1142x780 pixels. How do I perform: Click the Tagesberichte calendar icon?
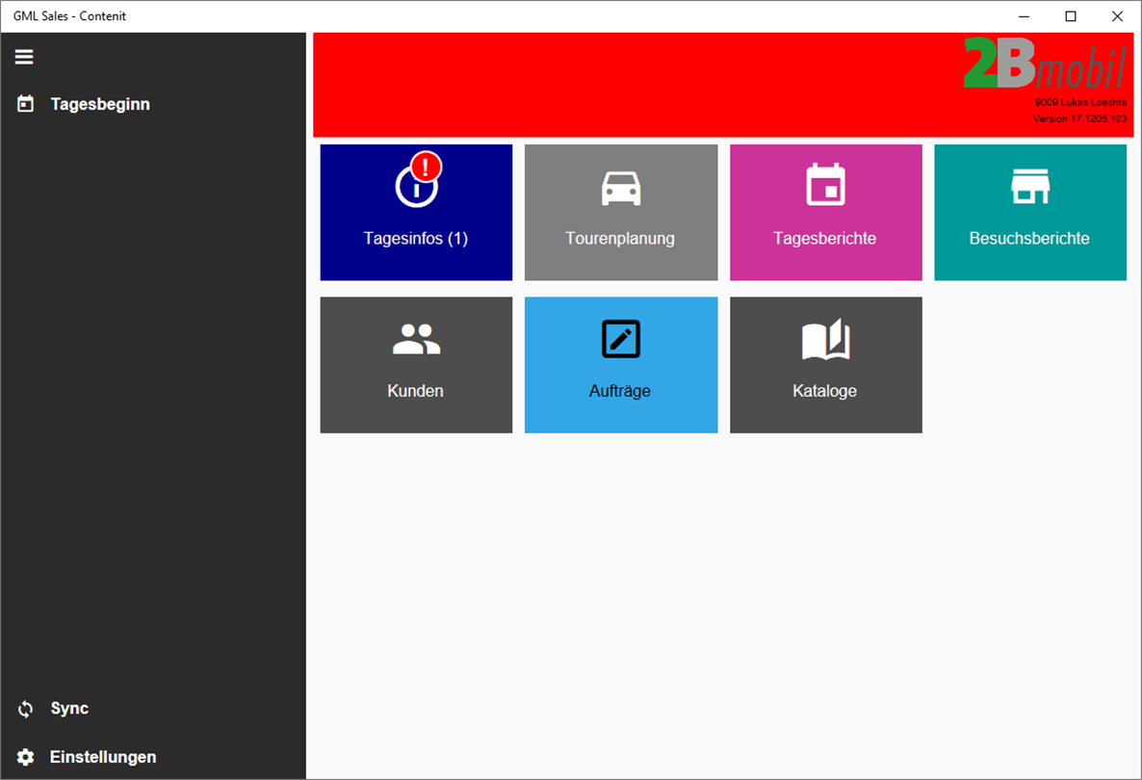coord(826,184)
